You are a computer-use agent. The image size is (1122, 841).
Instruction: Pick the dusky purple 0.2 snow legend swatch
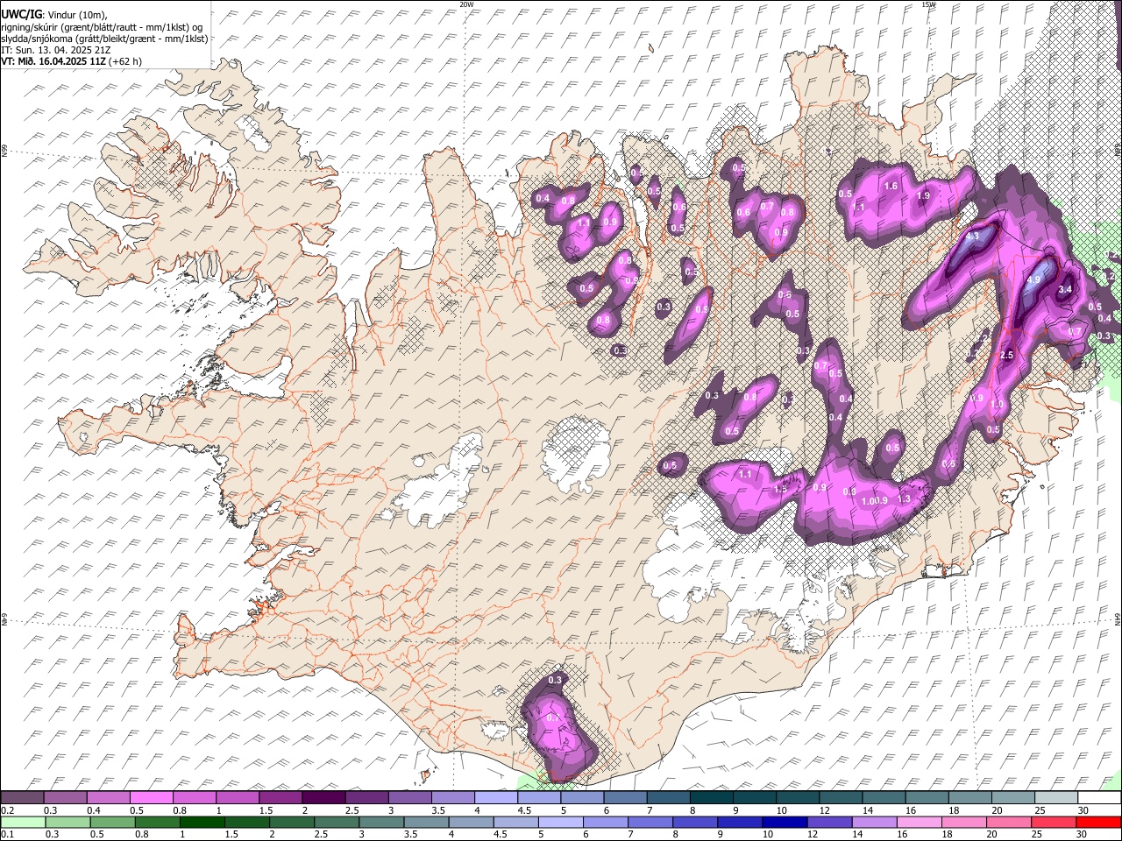[x=22, y=797]
